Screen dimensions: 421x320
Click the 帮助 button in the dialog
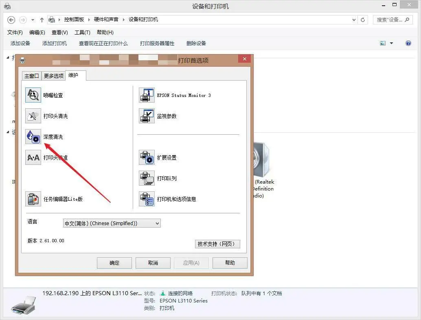[x=230, y=263]
